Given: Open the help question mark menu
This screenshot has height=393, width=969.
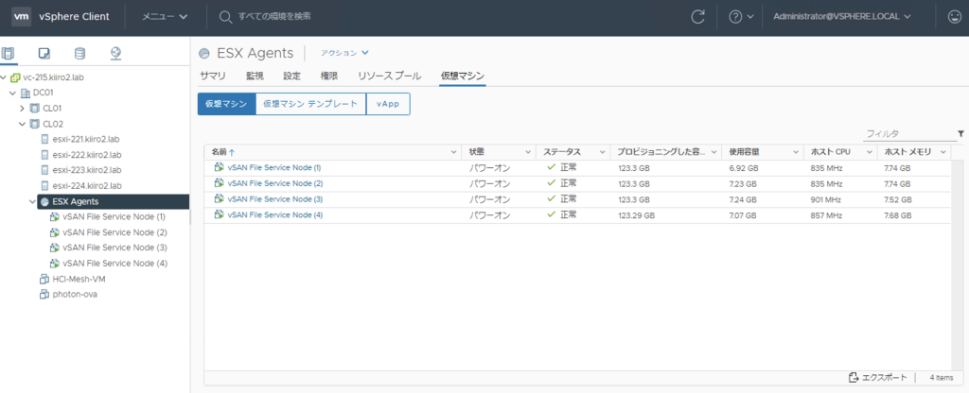Looking at the screenshot, I should [x=741, y=17].
